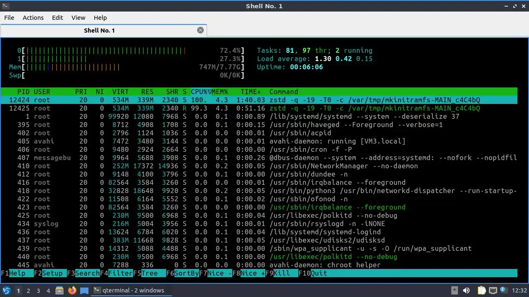Image resolution: width=529 pixels, height=297 pixels.
Task: Click F9 Kill in htop footer
Action: point(282,273)
